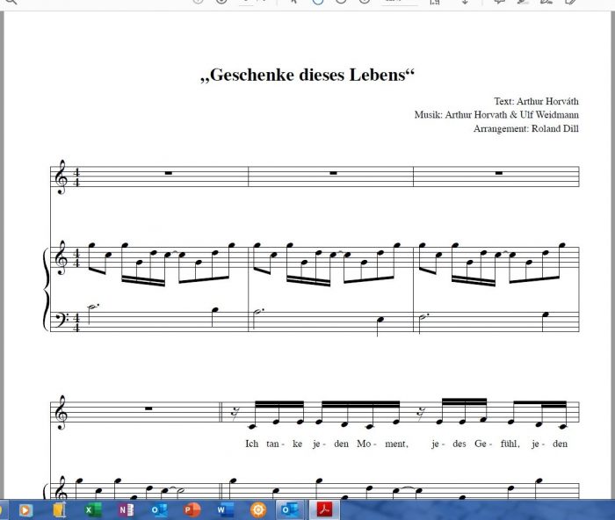615x520 pixels.
Task: Click "Arrangement: Roland Dill" credit line
Action: point(526,128)
